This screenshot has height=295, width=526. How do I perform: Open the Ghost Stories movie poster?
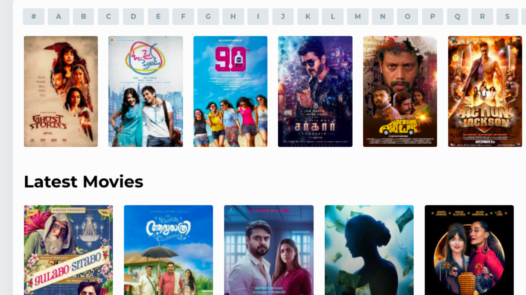click(61, 91)
